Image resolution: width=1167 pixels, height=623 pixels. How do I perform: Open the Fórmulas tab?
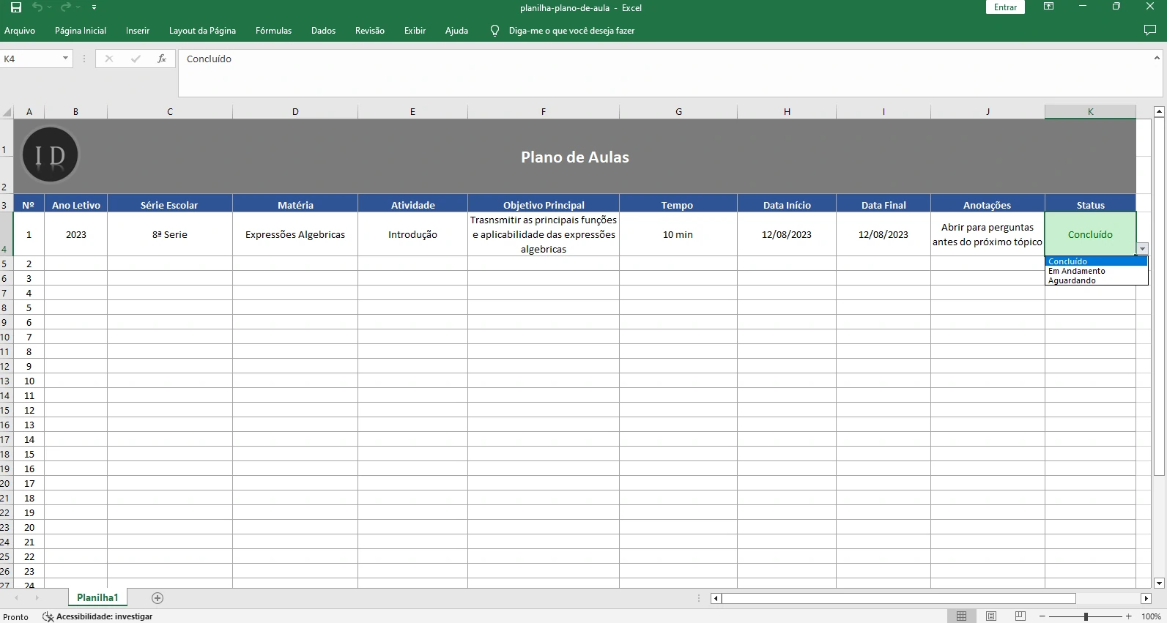click(273, 31)
